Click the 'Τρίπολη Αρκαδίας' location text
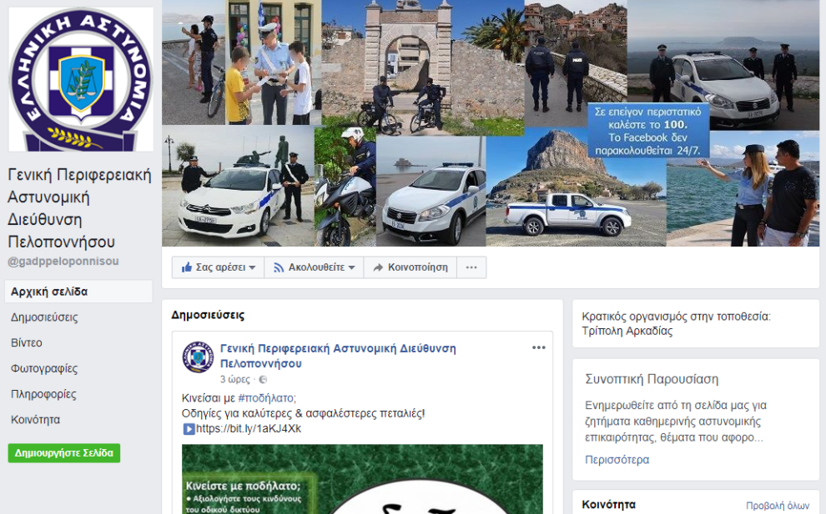Image resolution: width=826 pixels, height=514 pixels. 627,332
